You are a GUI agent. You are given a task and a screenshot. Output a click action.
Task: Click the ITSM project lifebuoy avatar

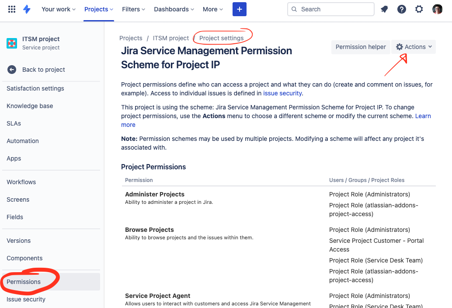[12, 43]
